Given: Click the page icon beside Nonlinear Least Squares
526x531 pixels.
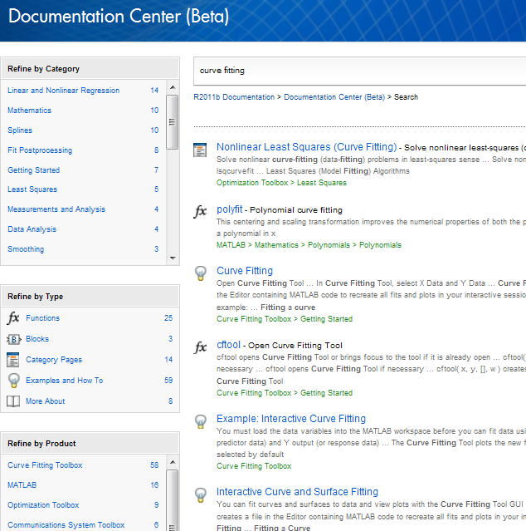Looking at the screenshot, I should tap(200, 150).
